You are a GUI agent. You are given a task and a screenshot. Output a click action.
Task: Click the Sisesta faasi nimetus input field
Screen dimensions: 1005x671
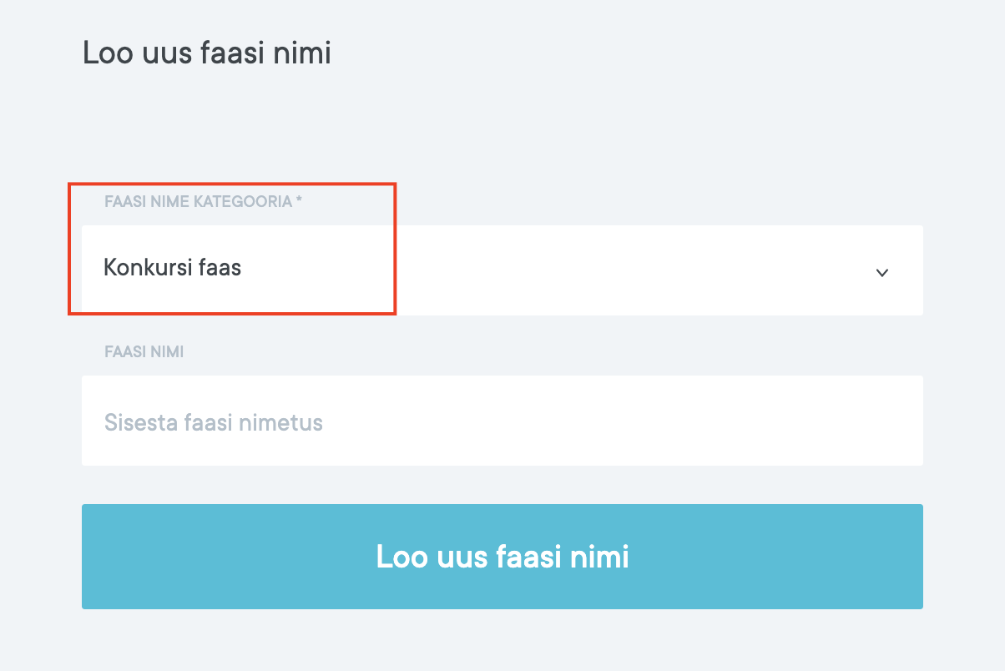click(501, 421)
